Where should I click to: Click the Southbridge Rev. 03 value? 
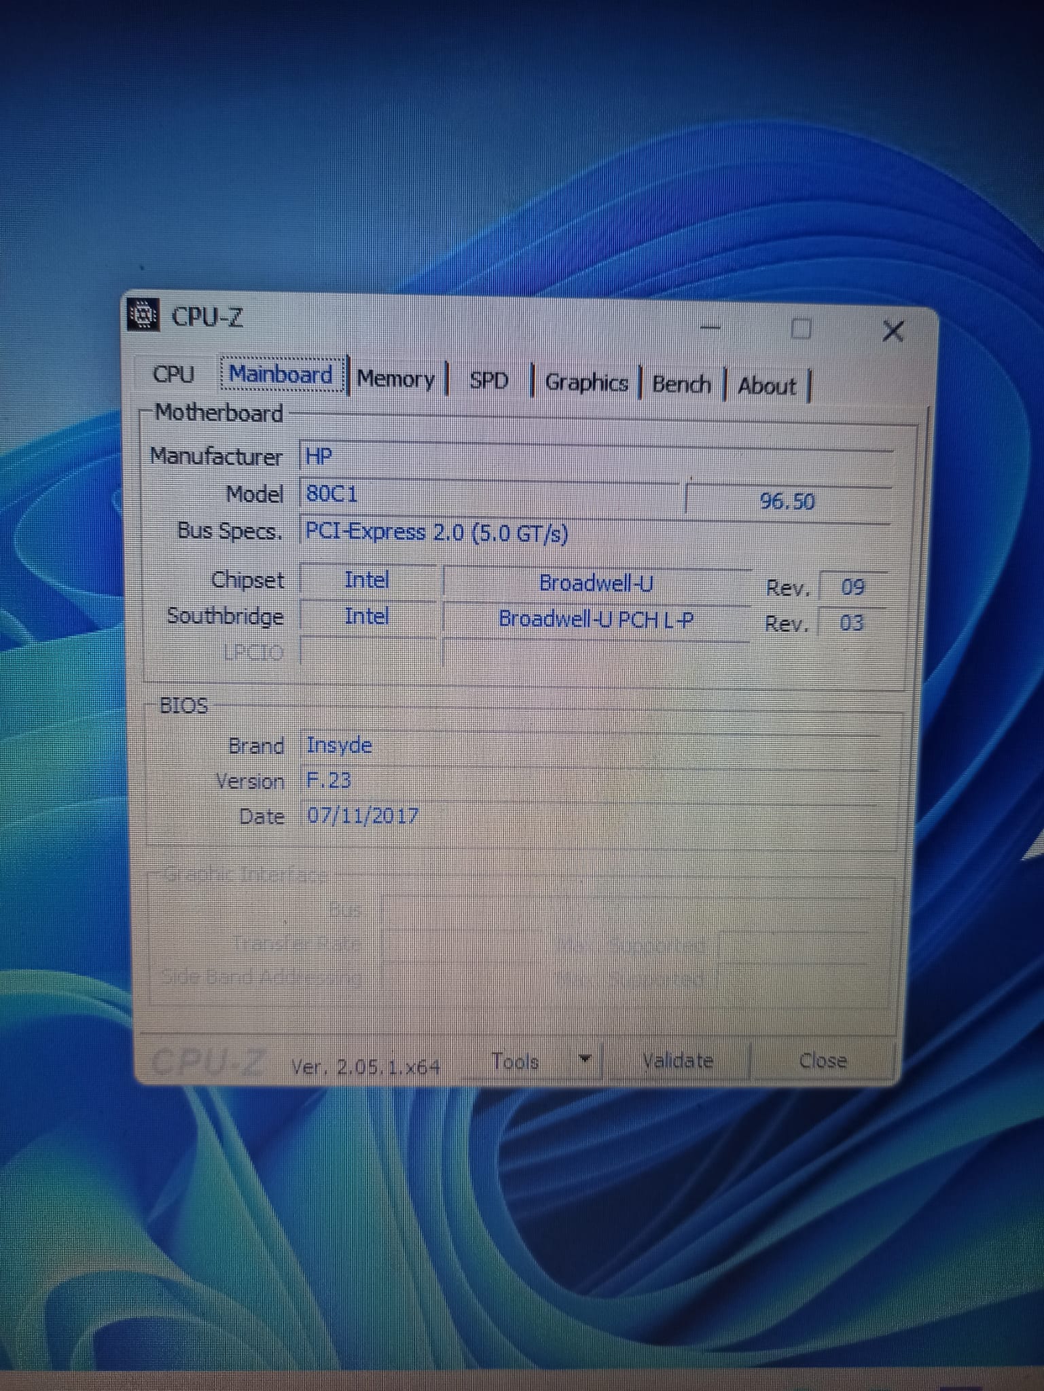851,623
